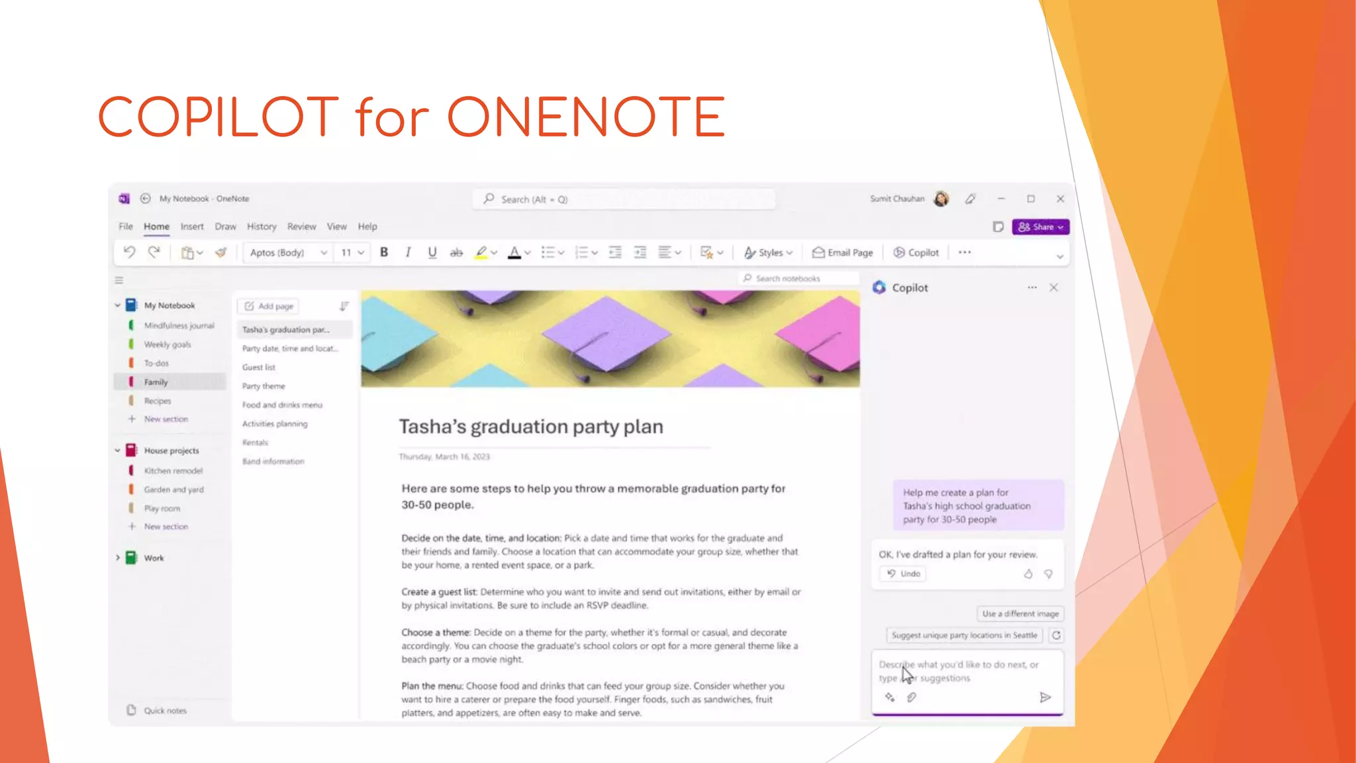The image size is (1356, 763).
Task: Select the Format Painter brush
Action: [x=221, y=252]
